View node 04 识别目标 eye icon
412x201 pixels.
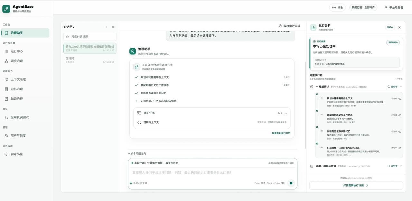[x=400, y=148]
